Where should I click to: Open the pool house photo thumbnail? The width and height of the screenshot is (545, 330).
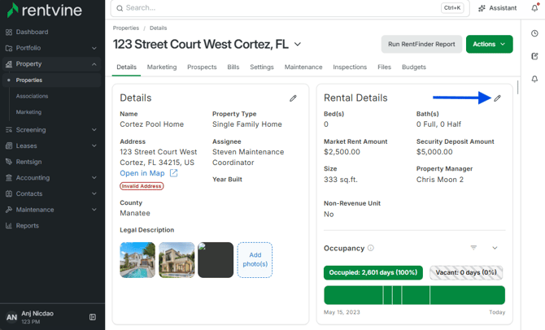pos(137,260)
